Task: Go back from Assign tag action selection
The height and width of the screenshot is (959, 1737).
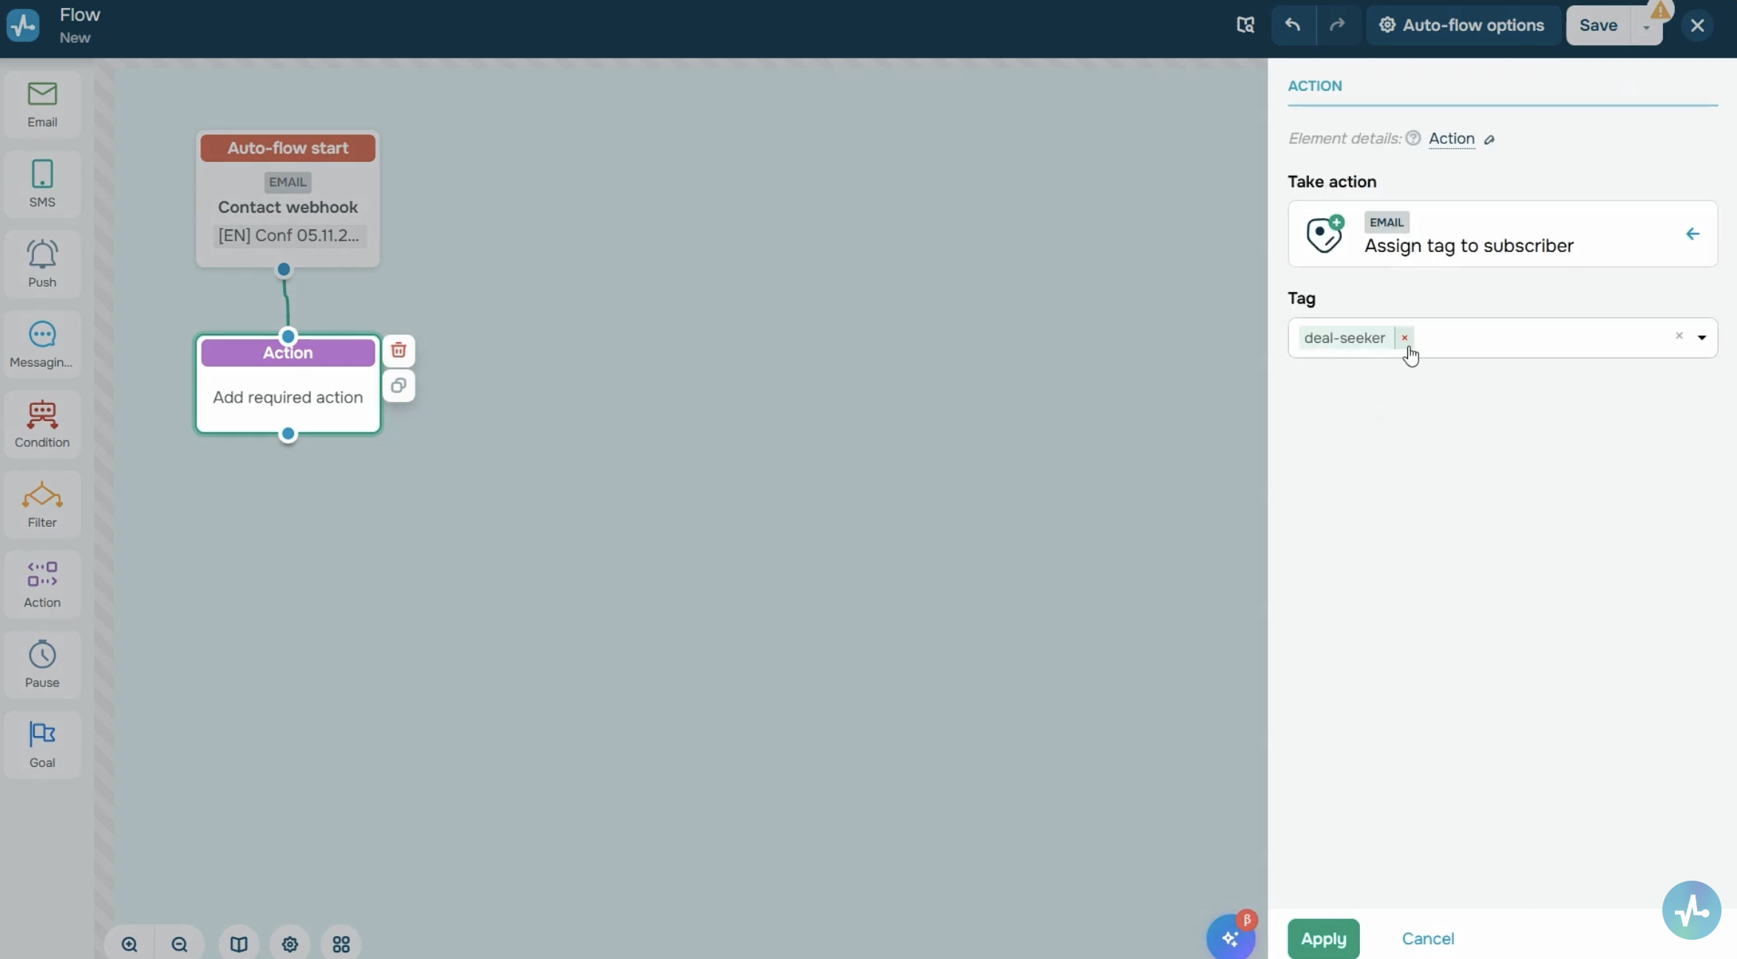Action: pos(1692,234)
